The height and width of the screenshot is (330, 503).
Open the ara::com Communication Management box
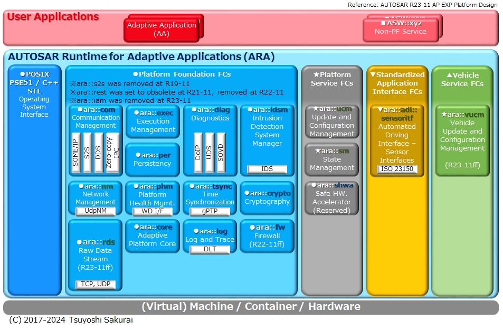pyautogui.click(x=96, y=118)
